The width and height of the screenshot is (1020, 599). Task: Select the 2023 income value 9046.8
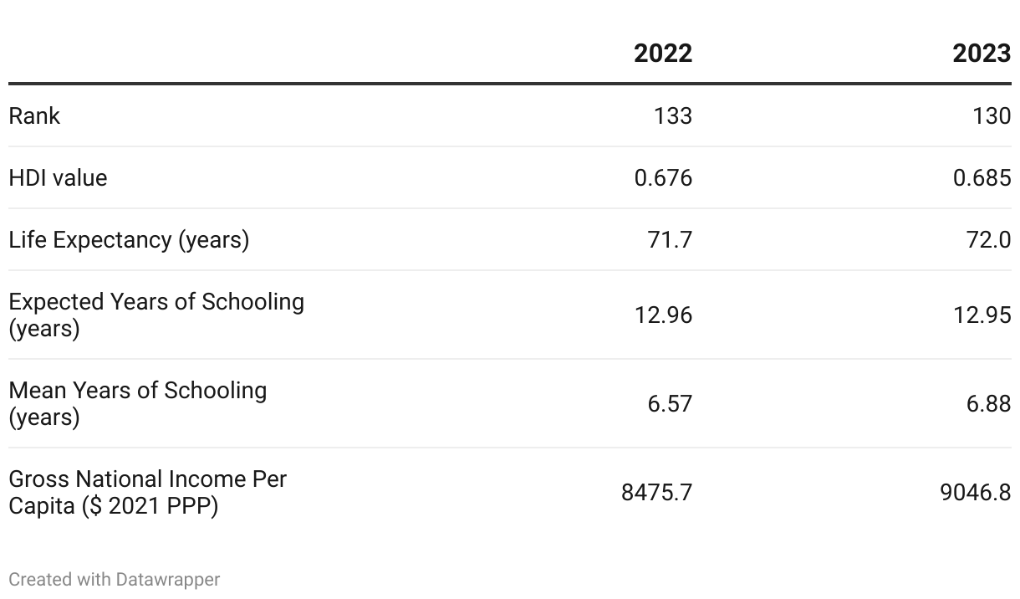[x=976, y=492]
